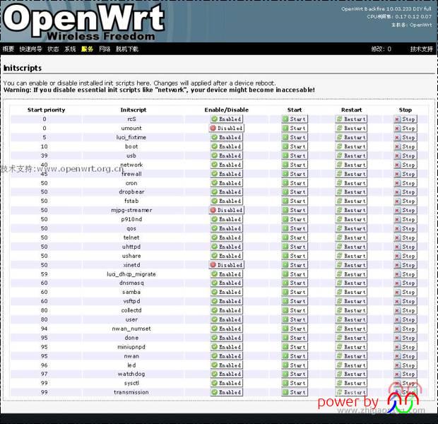Stop the done initscript
Viewport: 438px width, 424px height.
point(406,338)
